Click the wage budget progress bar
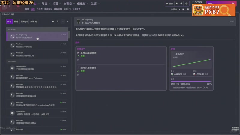The height and width of the screenshot is (135, 240). [x=191, y=81]
